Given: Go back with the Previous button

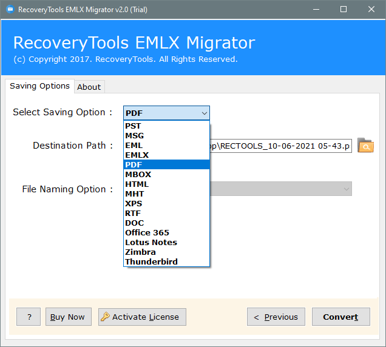Looking at the screenshot, I should pyautogui.click(x=276, y=317).
